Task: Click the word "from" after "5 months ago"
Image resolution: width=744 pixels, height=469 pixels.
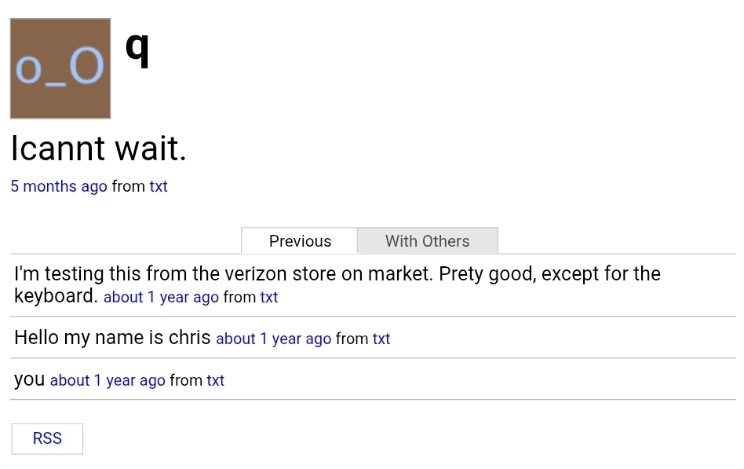Action: coord(129,186)
